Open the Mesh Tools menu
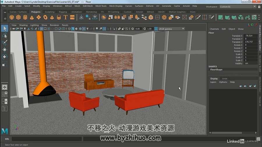262x147 pixels. [101, 6]
